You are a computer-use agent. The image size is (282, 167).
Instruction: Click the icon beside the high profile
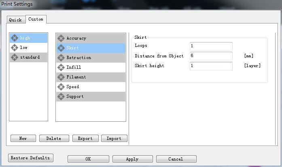(x=15, y=38)
